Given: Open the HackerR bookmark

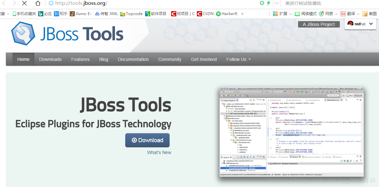Looking at the screenshot, I should click(x=227, y=14).
